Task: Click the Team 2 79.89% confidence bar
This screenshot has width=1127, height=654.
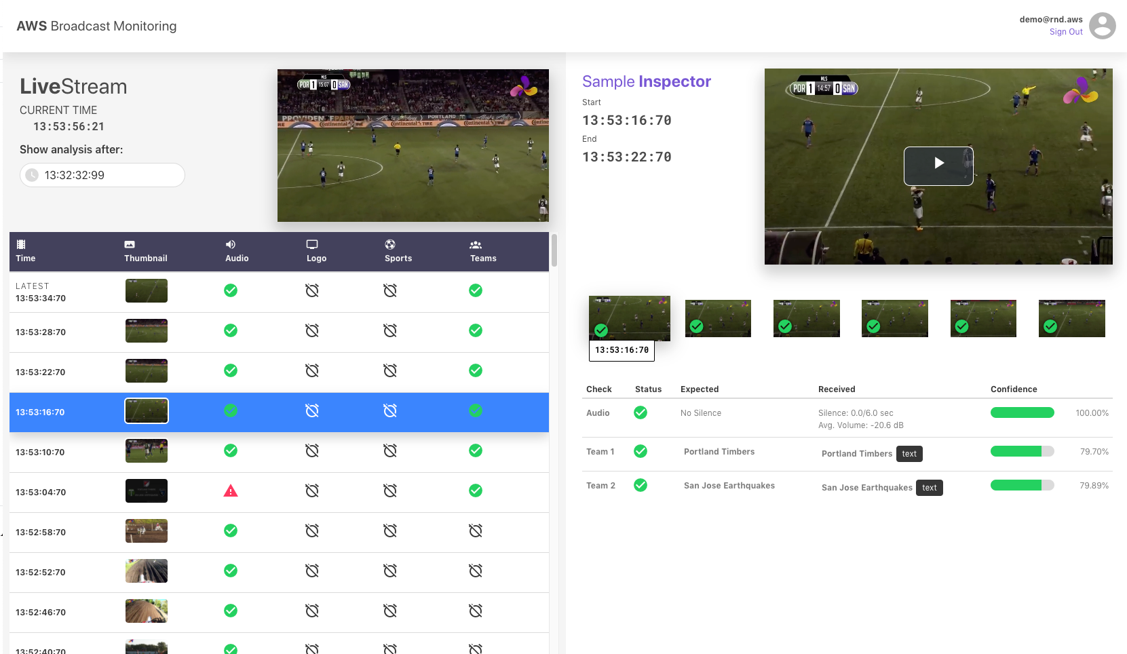Action: [x=1023, y=485]
